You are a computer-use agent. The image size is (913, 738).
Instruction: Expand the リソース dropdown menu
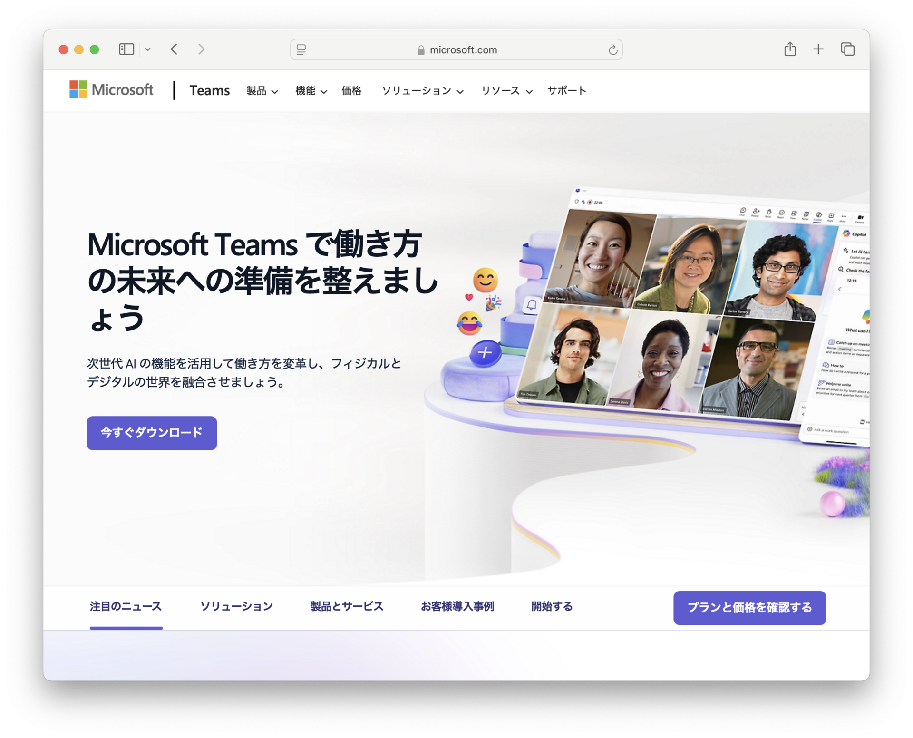[x=506, y=90]
